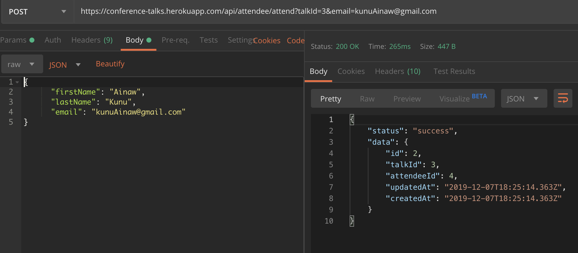The image size is (578, 253).
Task: Toggle word wrap icon in response toolbar
Action: click(x=563, y=98)
